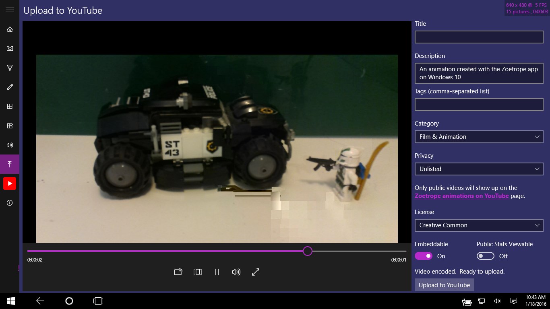Click the aspect ratio icon in playback controls

197,272
